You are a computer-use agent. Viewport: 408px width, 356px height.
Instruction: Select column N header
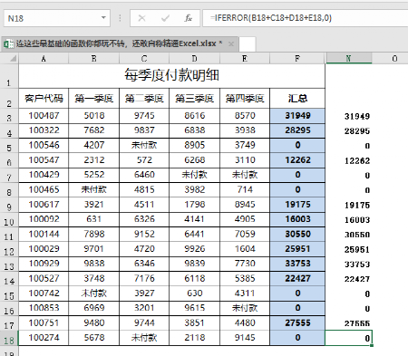[x=348, y=59]
